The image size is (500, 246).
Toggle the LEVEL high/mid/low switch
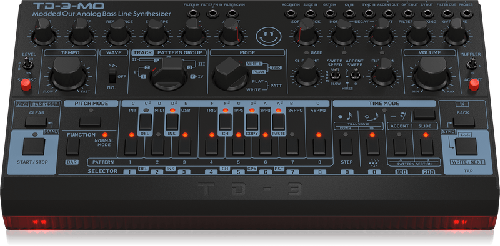(28, 64)
